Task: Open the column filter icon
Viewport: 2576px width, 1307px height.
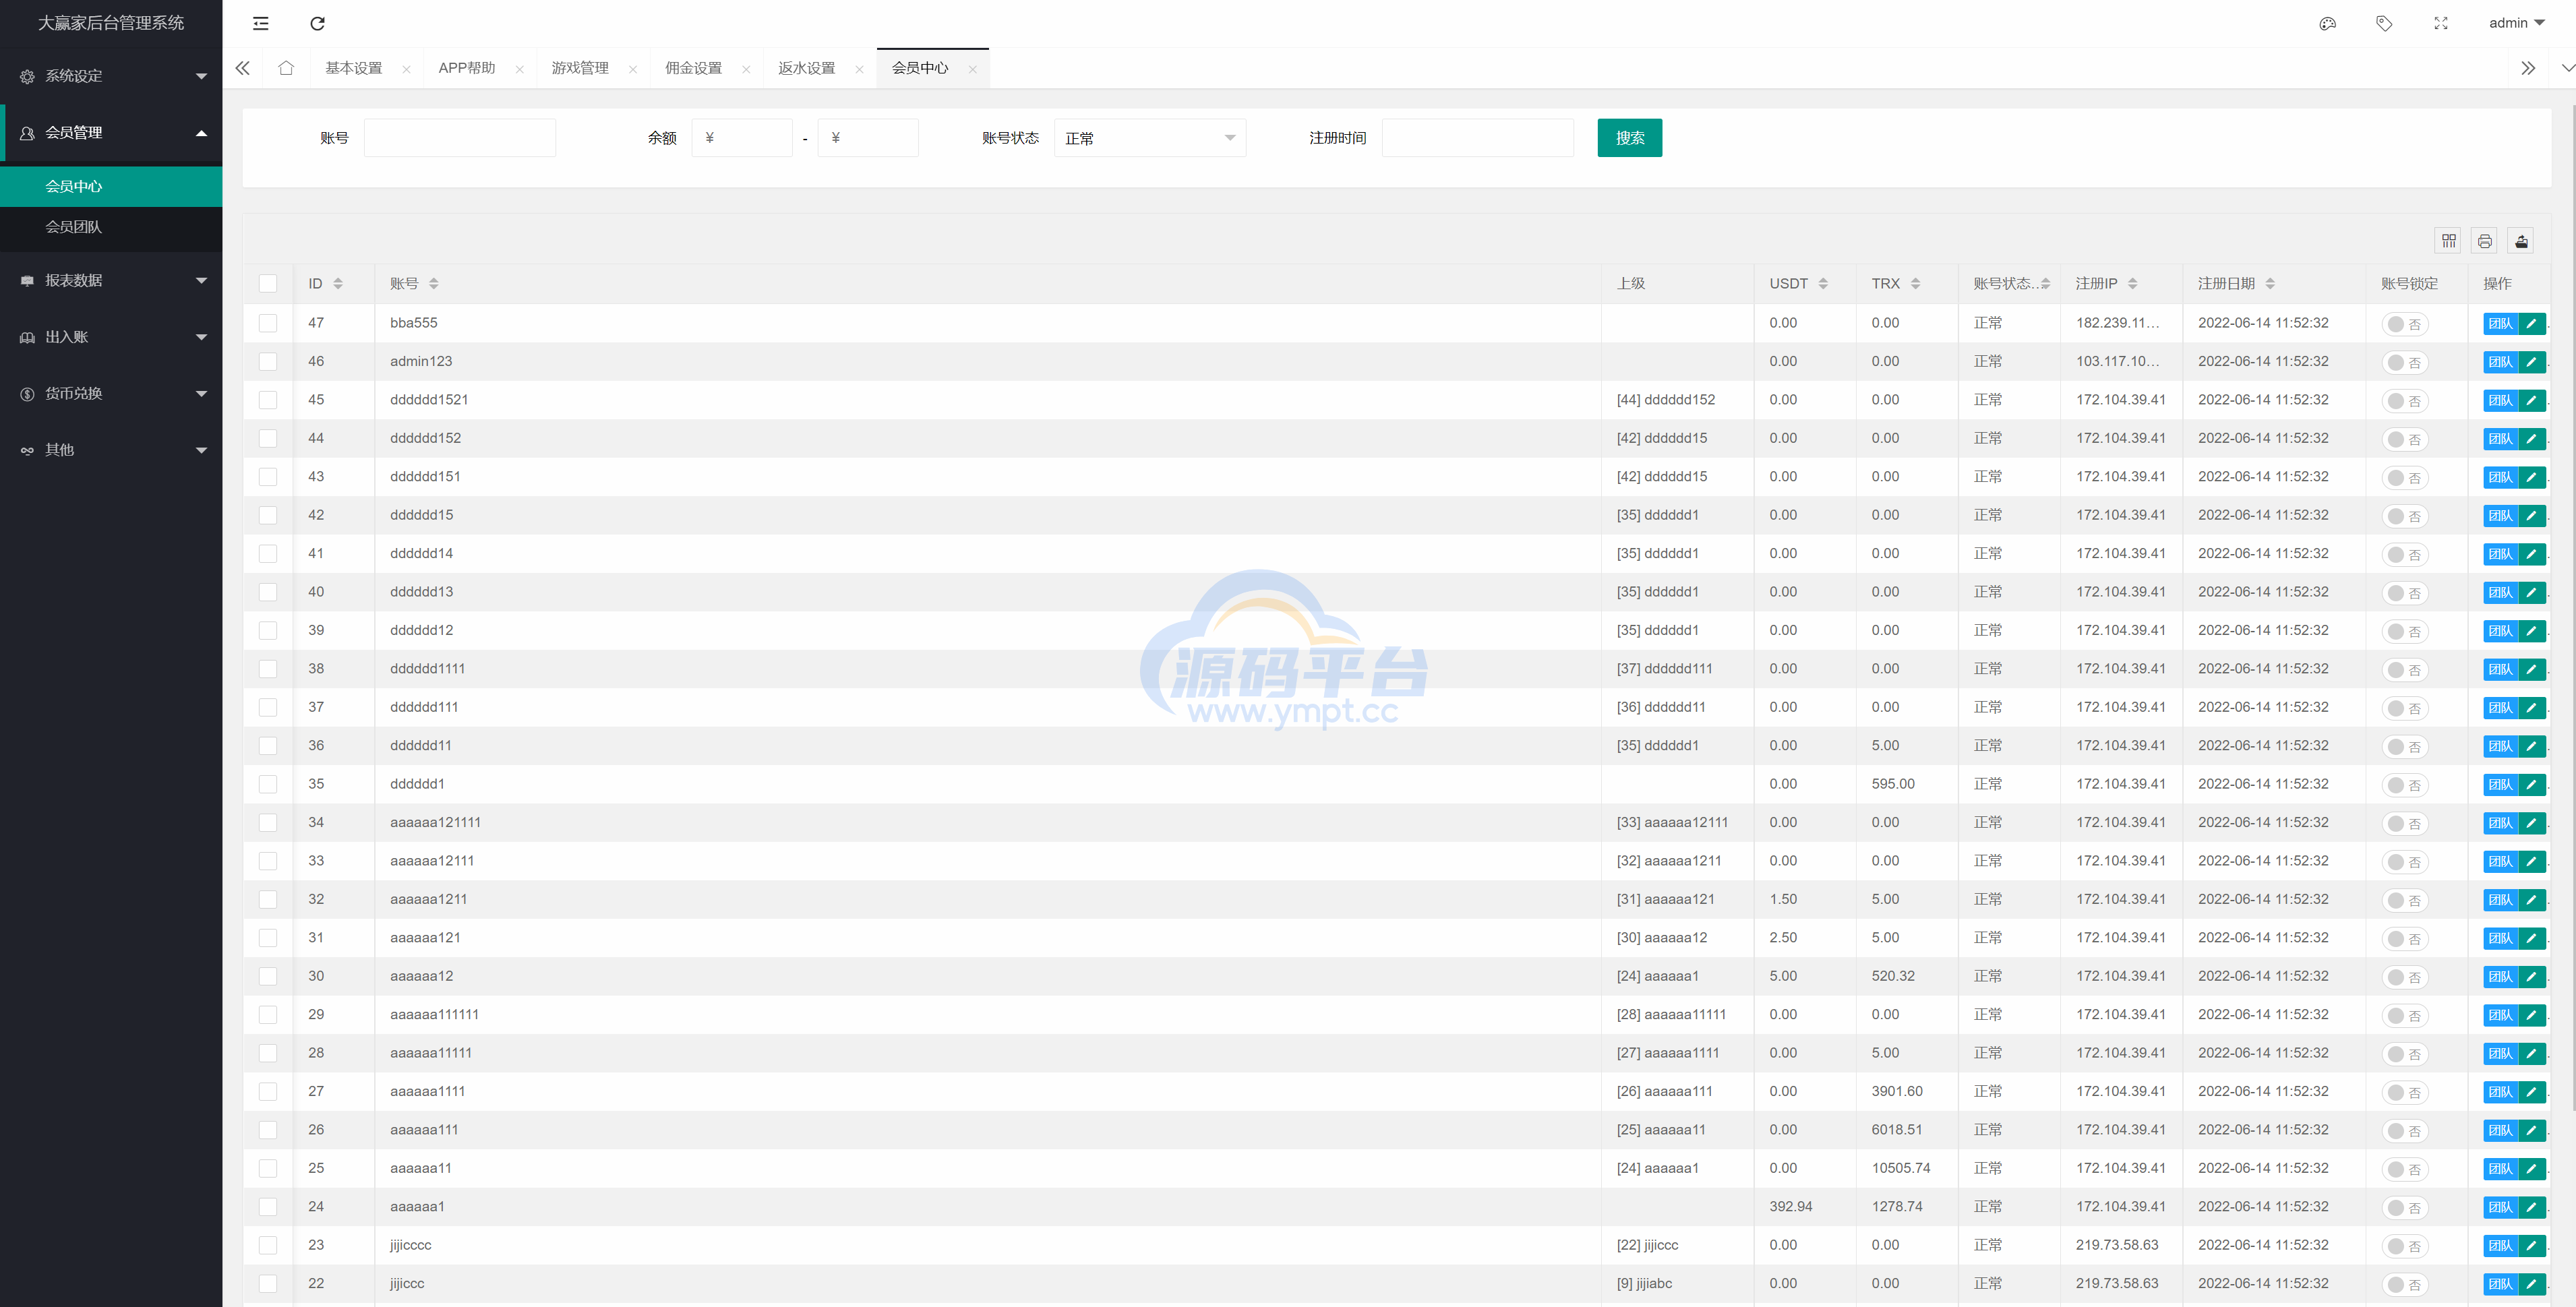Action: click(2448, 241)
